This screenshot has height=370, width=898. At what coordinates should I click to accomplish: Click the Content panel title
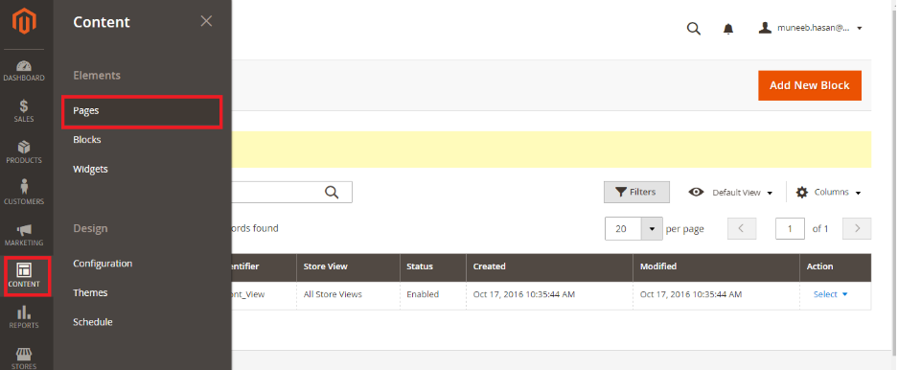coord(102,22)
